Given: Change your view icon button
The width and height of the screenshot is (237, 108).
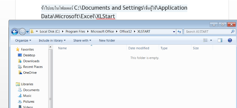Looking at the screenshot, I should click(x=205, y=40).
